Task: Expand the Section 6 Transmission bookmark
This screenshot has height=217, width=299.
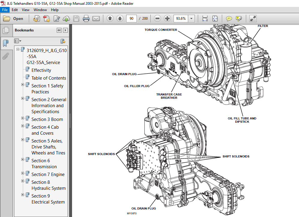Action: coord(23,159)
